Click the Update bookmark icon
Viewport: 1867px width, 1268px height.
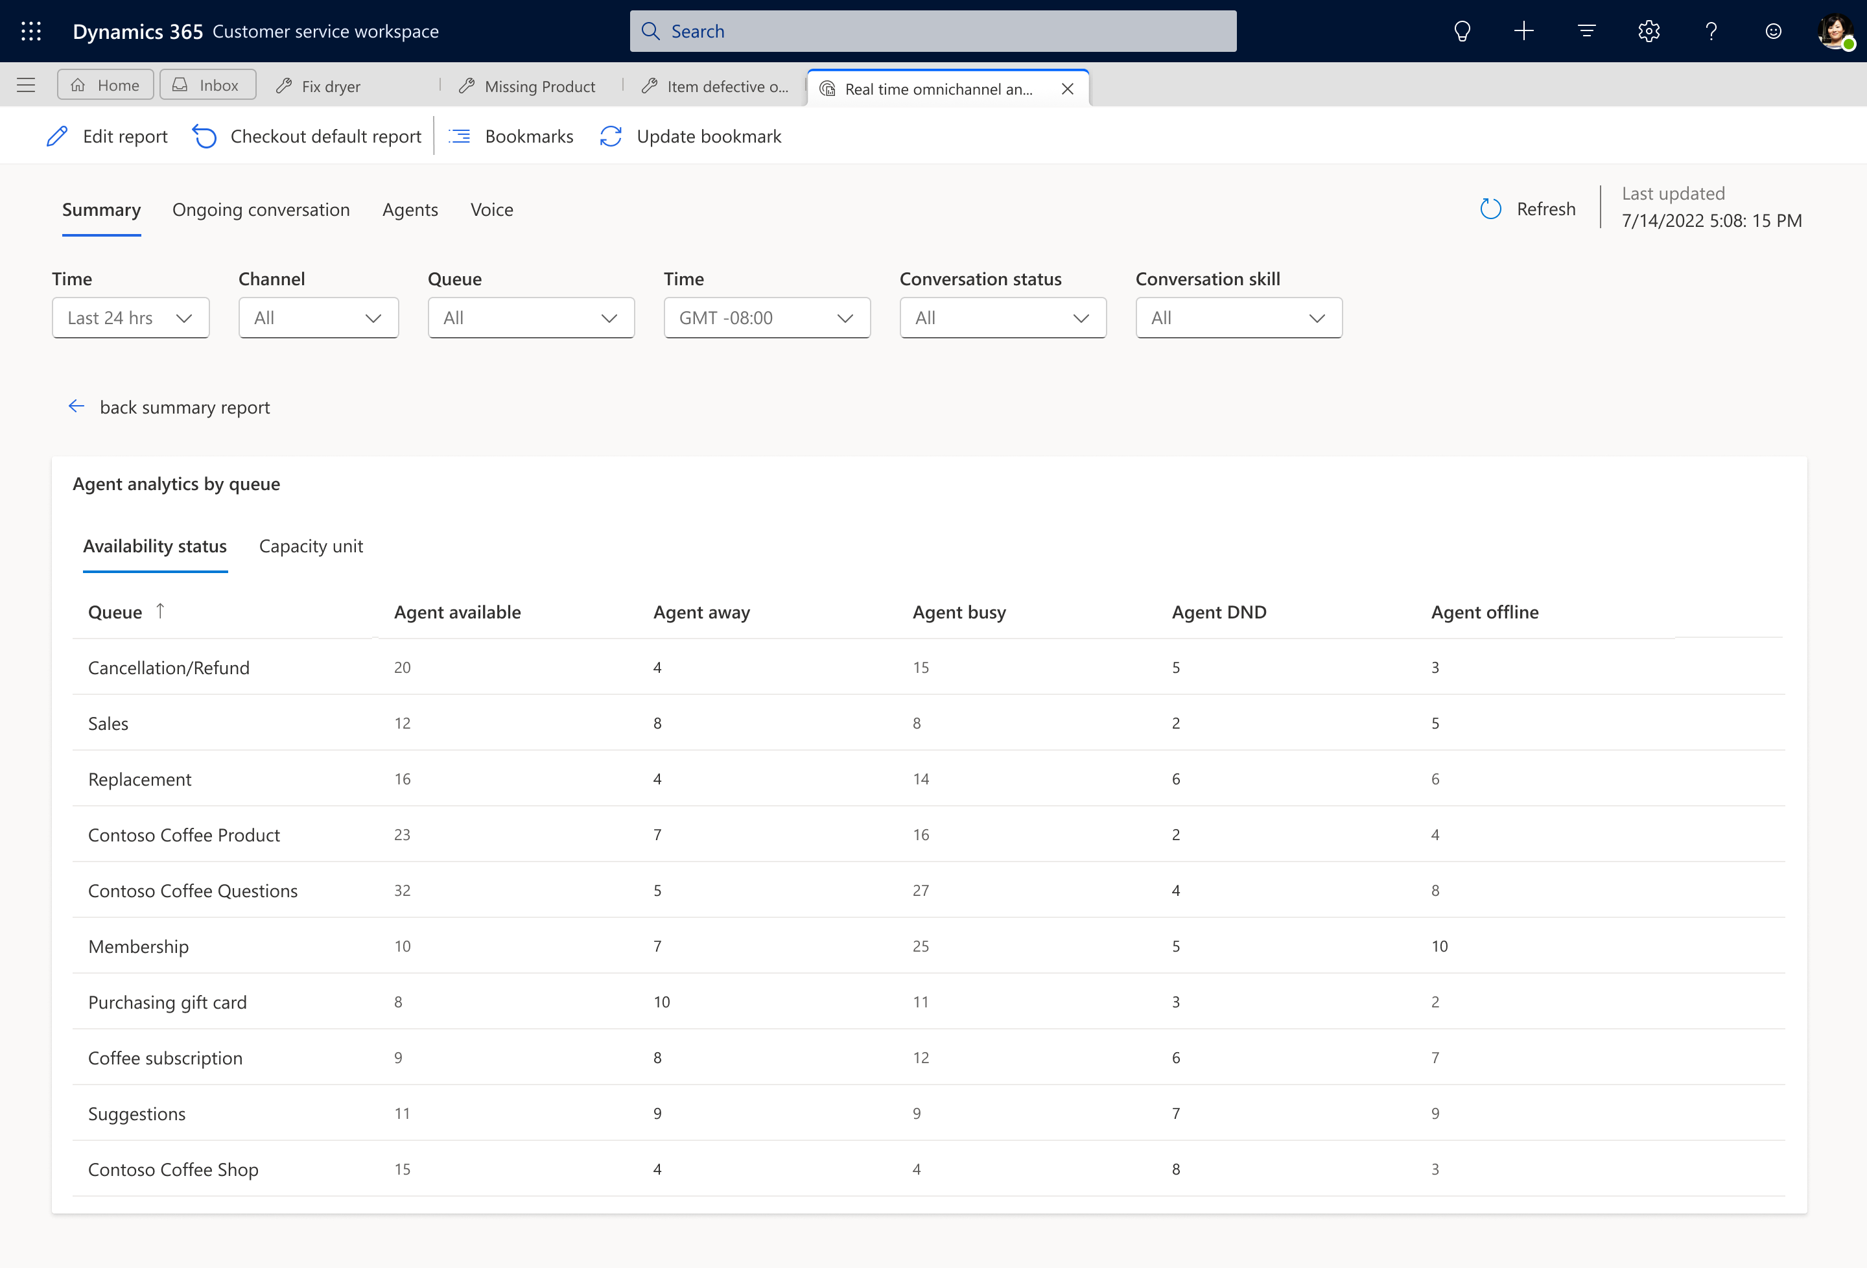tap(611, 136)
